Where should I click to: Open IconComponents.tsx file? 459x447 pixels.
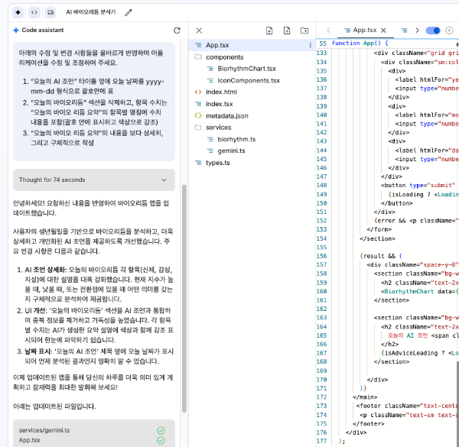click(249, 80)
